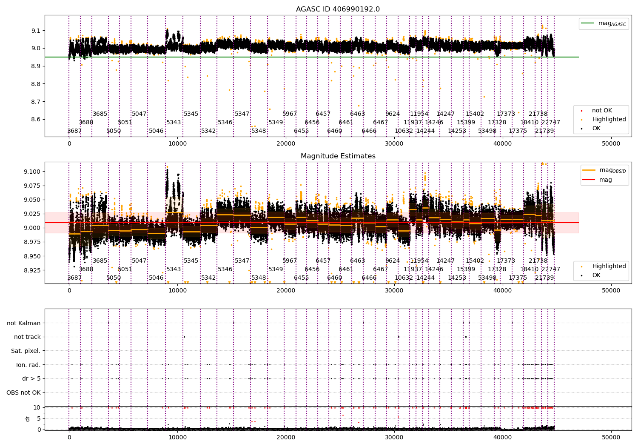Click the '9.100' y-axis tick label

(x=32, y=172)
